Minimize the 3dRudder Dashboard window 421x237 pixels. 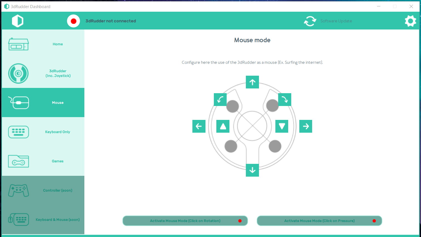(379, 6)
